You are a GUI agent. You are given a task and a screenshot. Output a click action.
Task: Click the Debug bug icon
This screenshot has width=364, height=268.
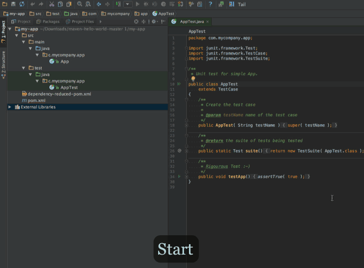(x=146, y=4)
